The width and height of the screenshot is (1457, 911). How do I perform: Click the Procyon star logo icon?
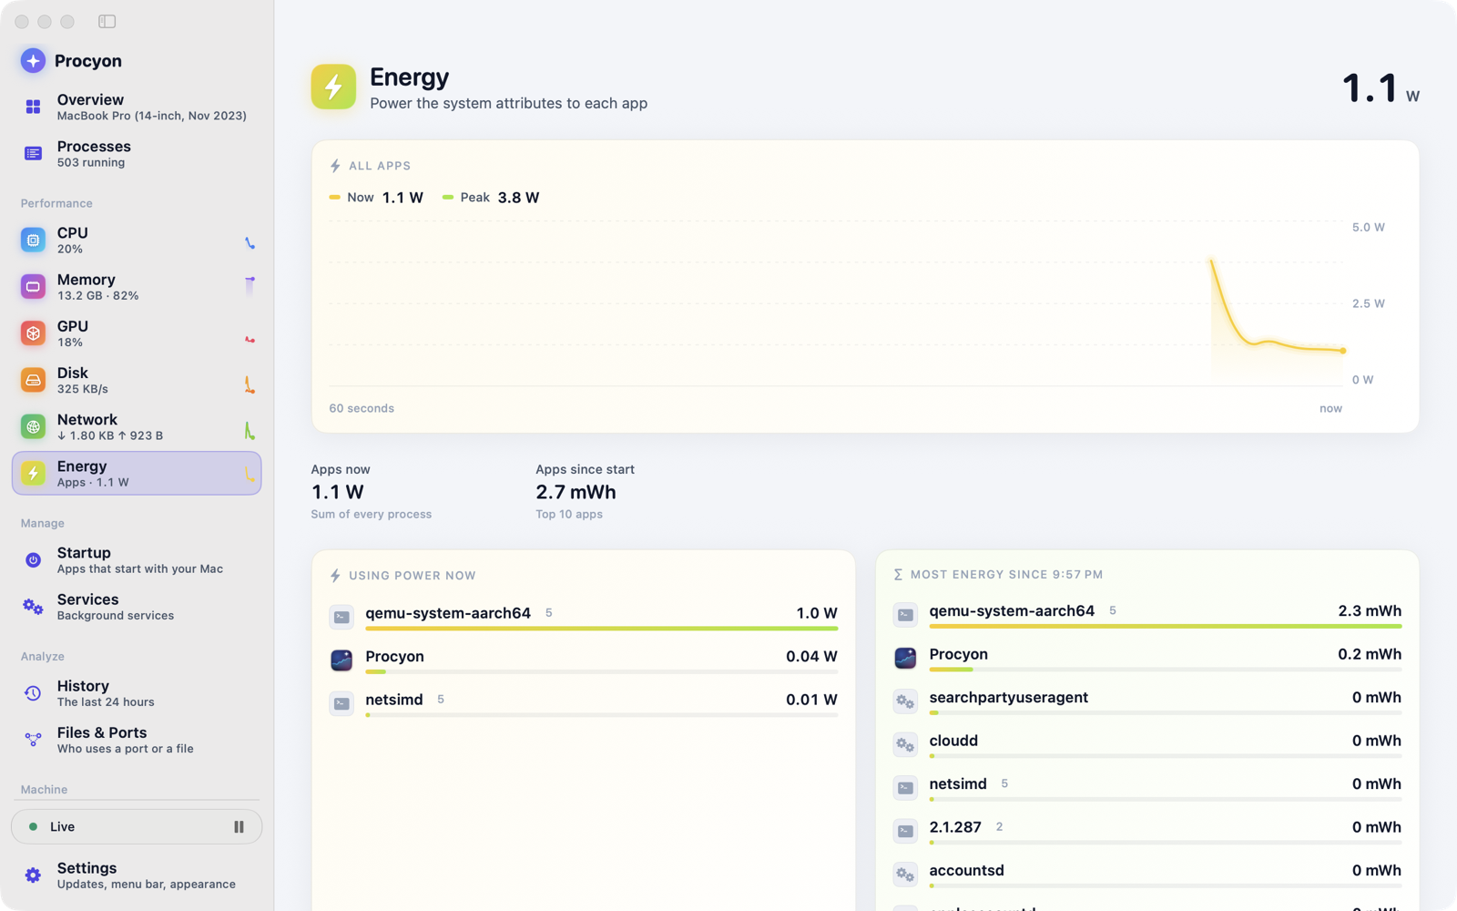tap(33, 60)
